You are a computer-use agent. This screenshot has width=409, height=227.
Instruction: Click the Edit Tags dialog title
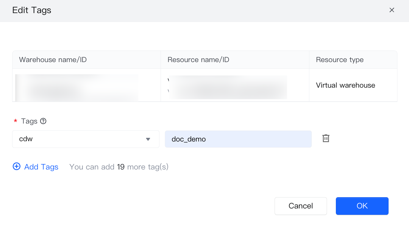32,10
